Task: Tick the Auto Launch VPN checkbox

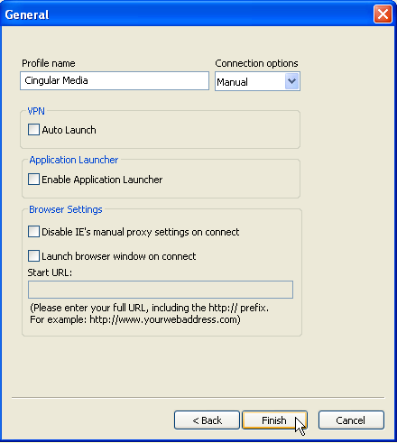Action: [33, 130]
